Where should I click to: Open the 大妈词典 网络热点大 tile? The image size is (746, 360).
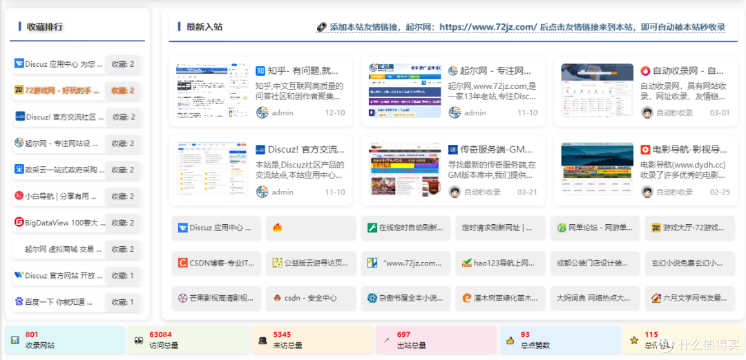pos(595,298)
